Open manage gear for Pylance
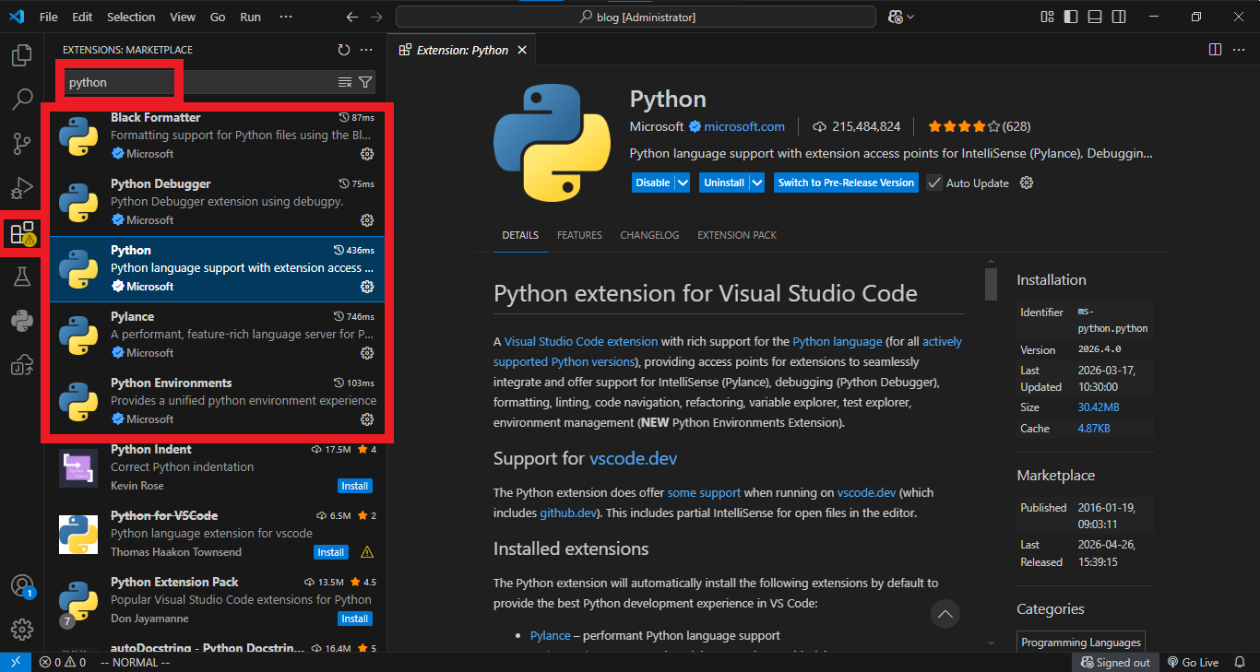 [366, 353]
